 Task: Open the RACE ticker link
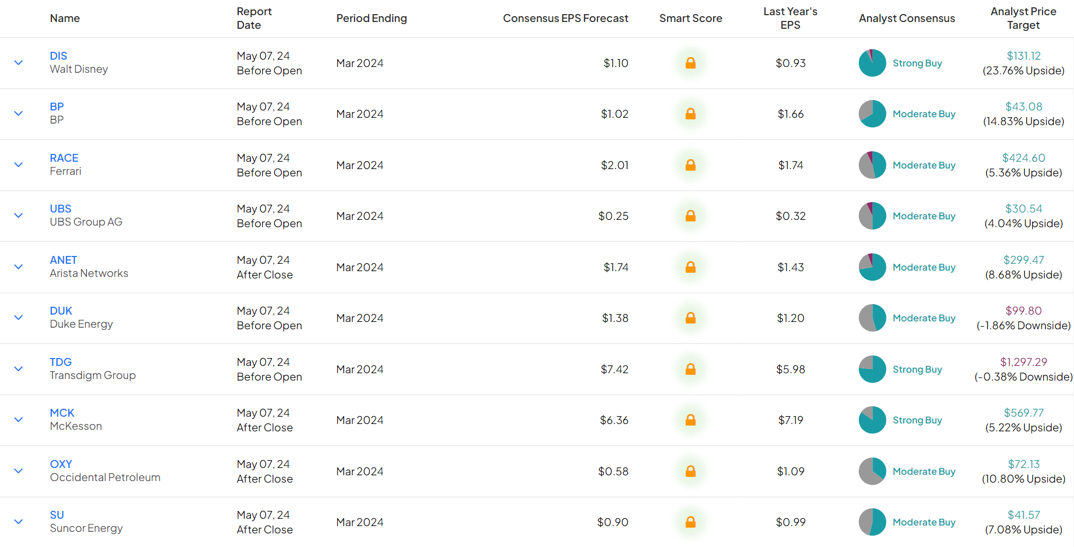click(64, 158)
